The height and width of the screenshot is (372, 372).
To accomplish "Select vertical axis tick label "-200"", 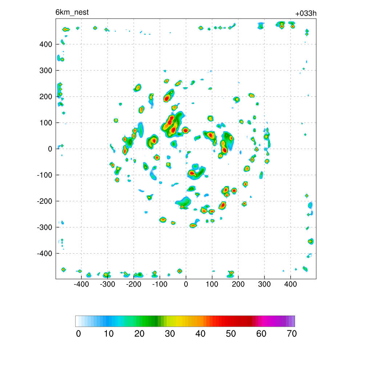I will [x=45, y=201].
